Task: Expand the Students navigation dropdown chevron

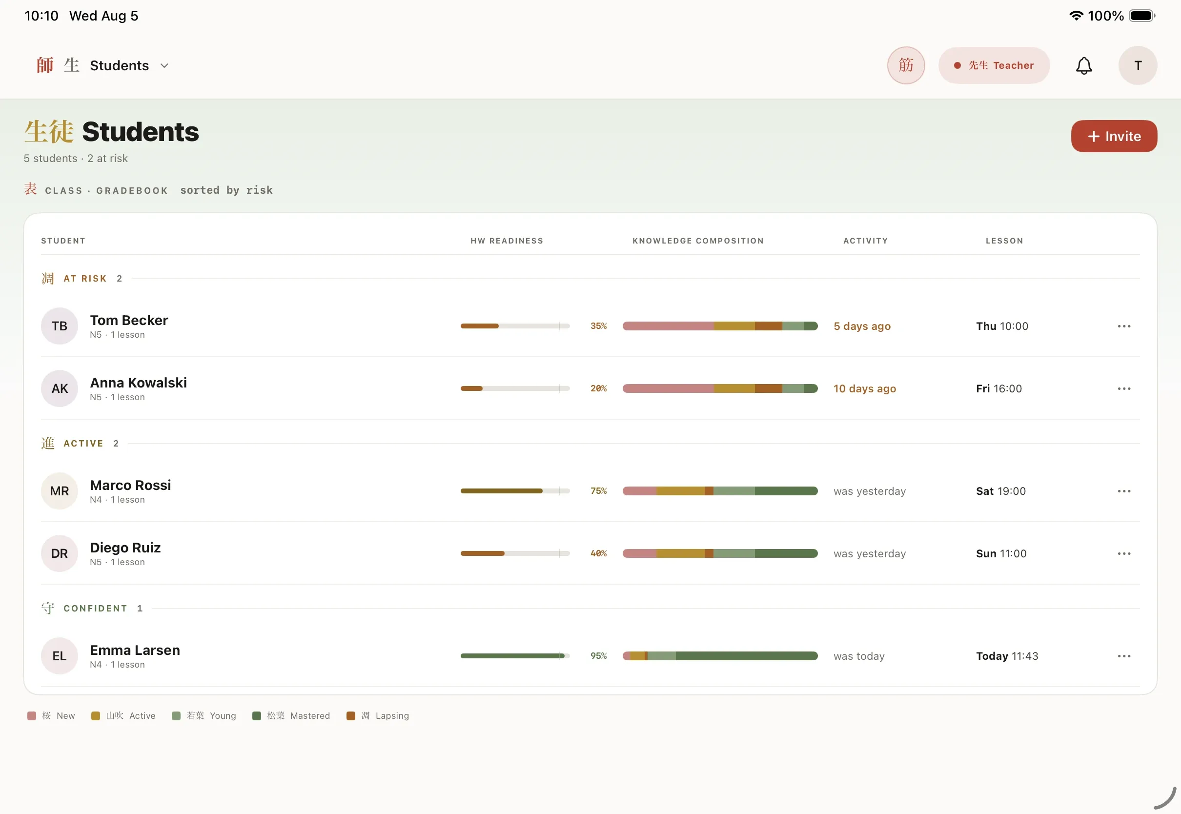Action: coord(164,66)
